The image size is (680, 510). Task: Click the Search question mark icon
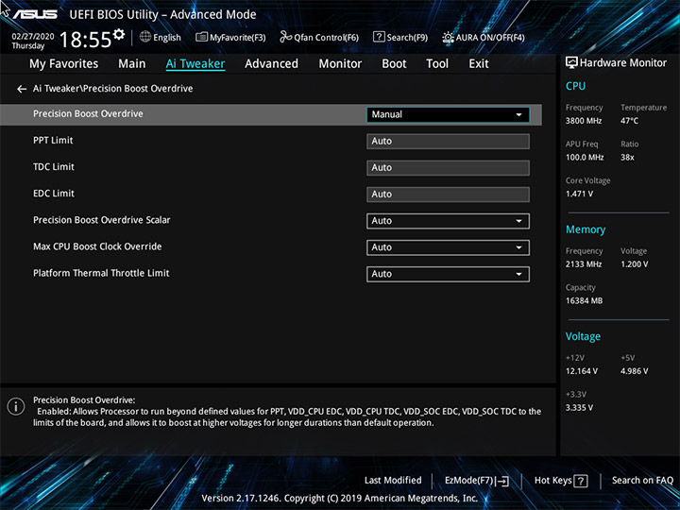379,37
